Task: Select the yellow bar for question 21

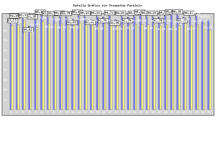Action: pos(136,67)
